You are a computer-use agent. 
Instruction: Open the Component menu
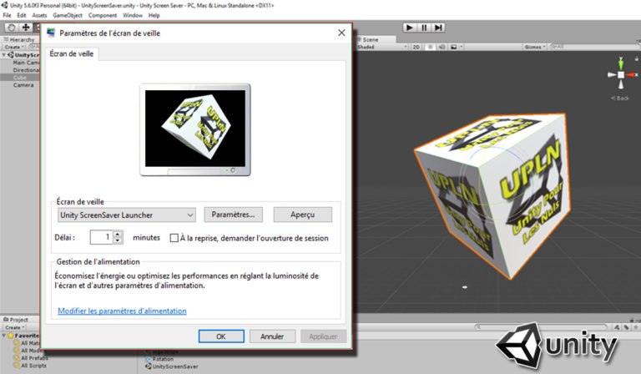tap(103, 15)
